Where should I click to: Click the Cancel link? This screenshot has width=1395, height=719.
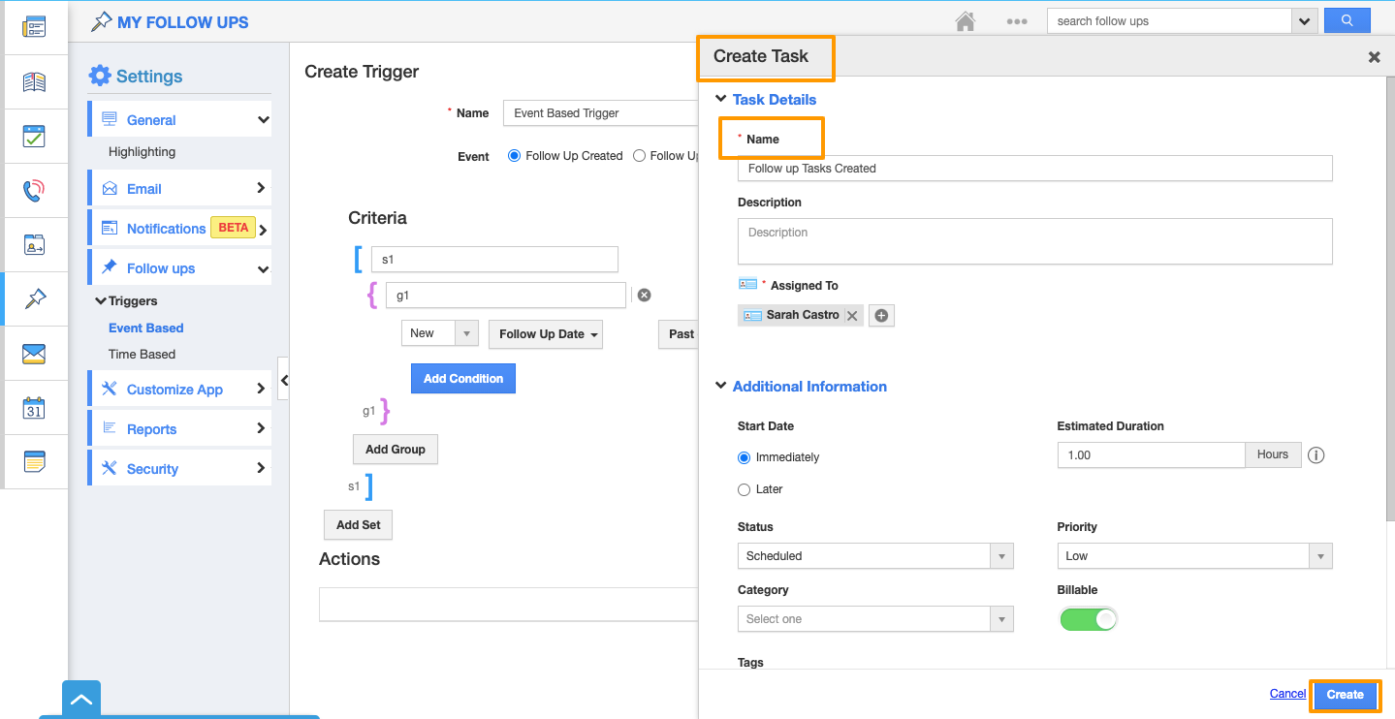tap(1287, 694)
